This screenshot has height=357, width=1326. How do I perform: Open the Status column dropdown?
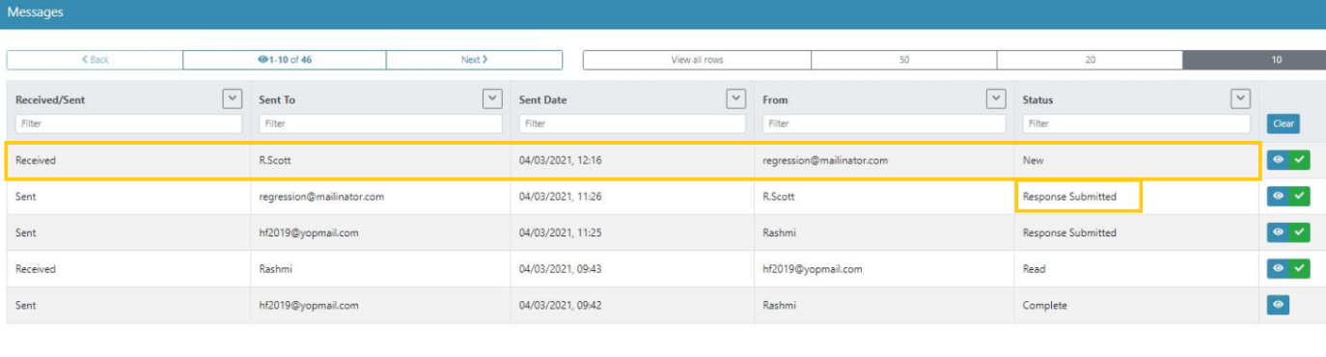tap(1241, 98)
